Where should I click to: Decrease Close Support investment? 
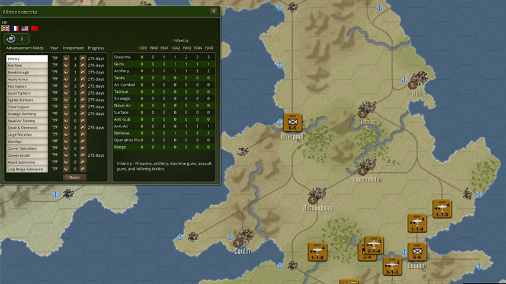tap(66, 106)
